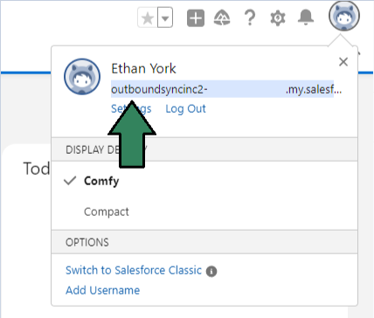The image size is (374, 318).
Task: Click the Add Username link
Action: click(102, 290)
